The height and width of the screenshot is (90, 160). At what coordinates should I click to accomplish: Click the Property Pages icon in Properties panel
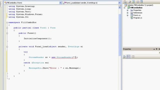[x=133, y=57]
